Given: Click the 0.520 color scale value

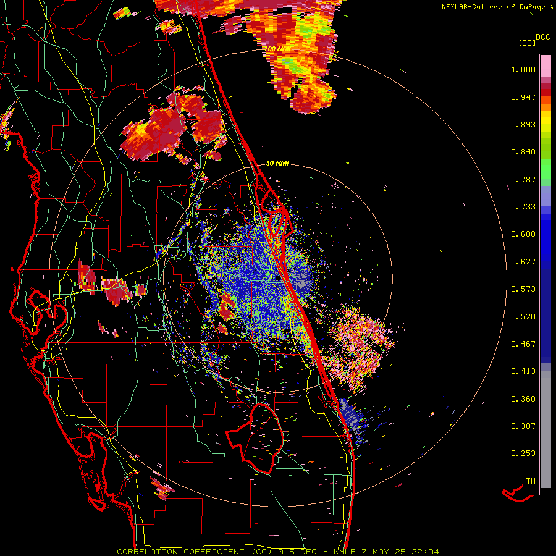Looking at the screenshot, I should [x=523, y=317].
